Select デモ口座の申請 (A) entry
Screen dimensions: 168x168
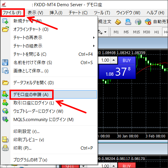(x=49, y=94)
